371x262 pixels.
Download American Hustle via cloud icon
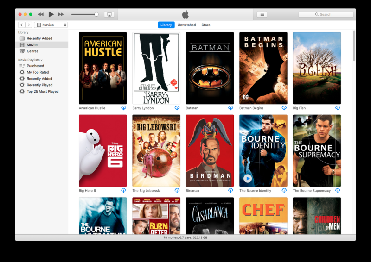pos(123,108)
